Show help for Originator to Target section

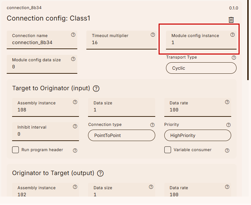tap(100, 173)
